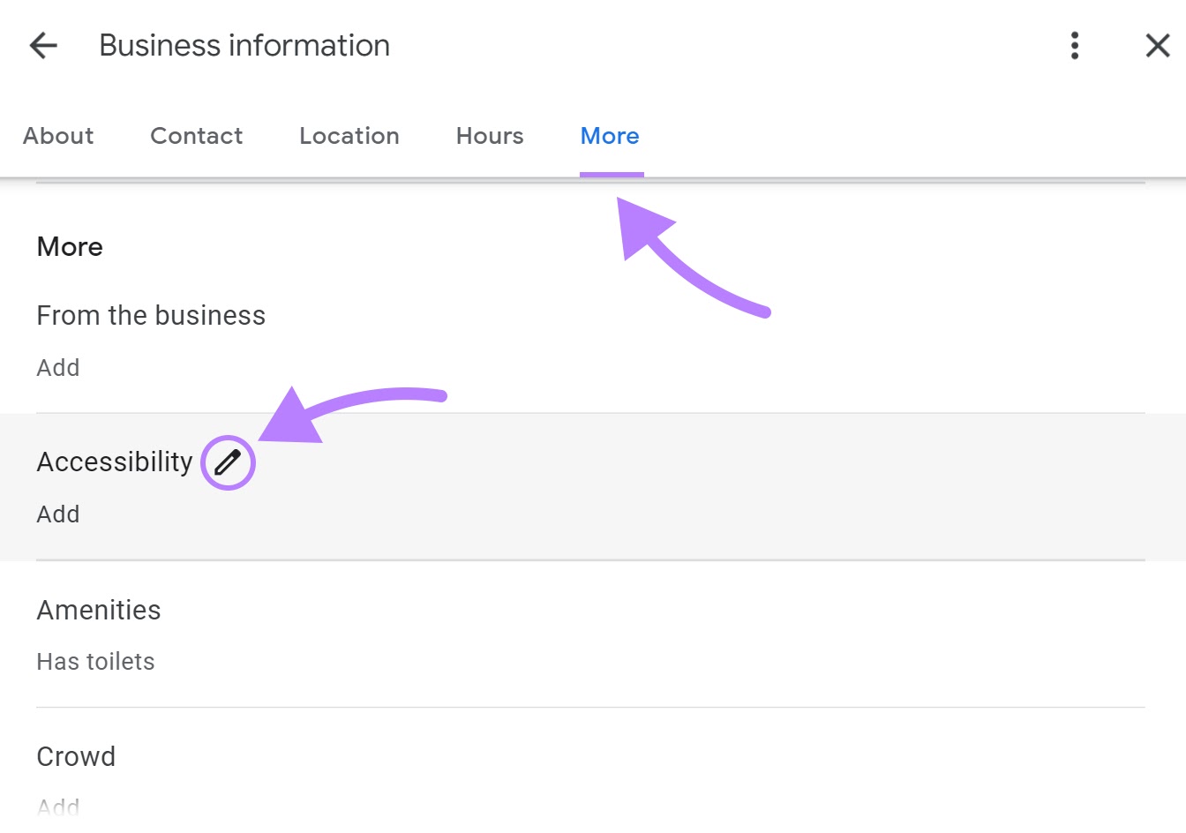Viewport: 1186px width, 833px height.
Task: Click the back arrow icon
Action: (43, 45)
